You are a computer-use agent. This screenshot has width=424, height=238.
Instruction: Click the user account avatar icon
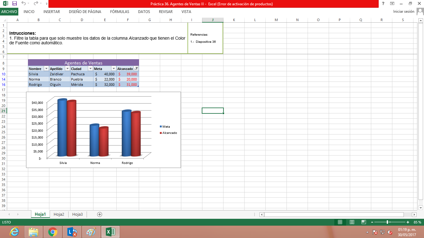(420, 11)
